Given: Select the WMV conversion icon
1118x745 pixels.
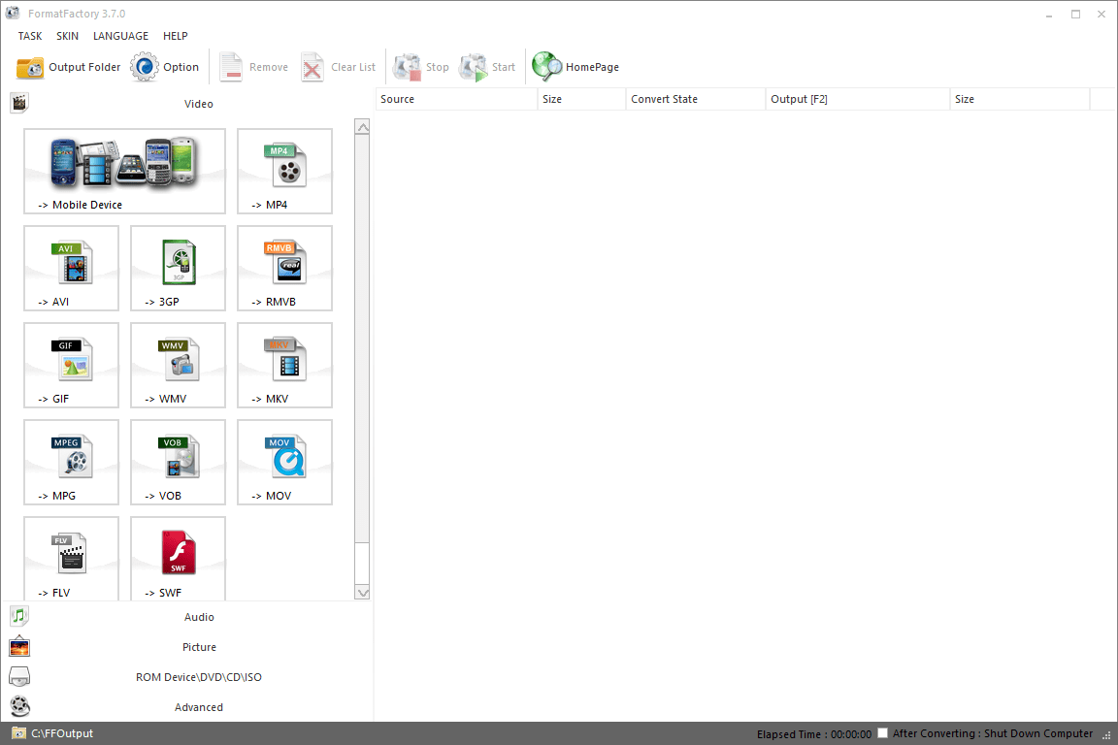Looking at the screenshot, I should 178,366.
